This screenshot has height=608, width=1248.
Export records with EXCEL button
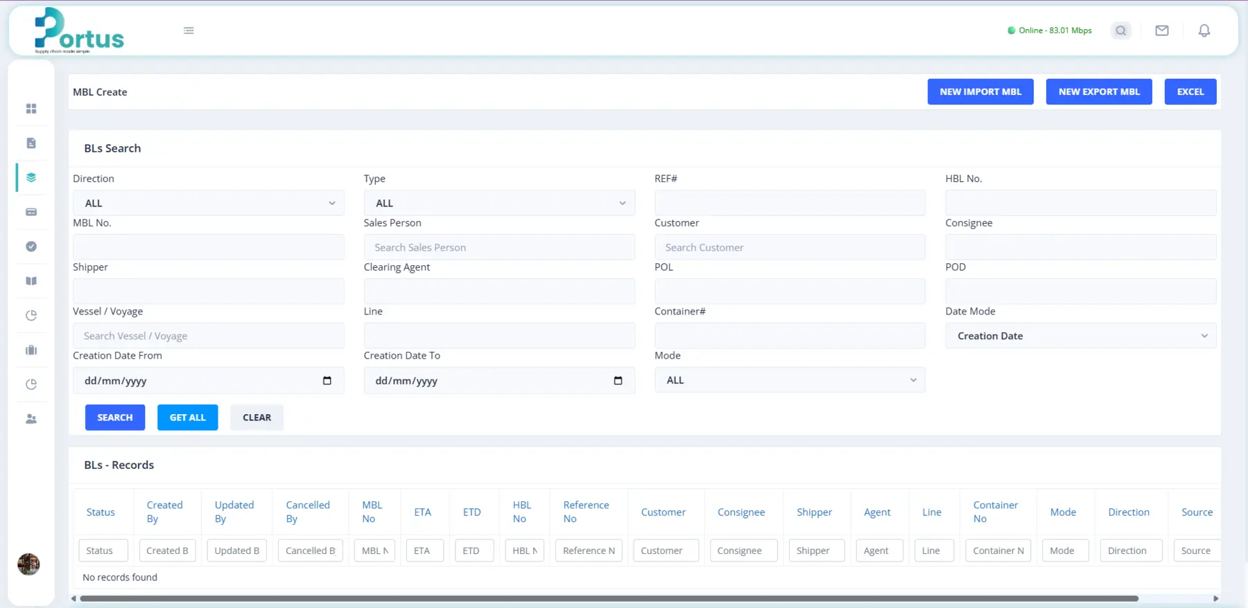tap(1190, 91)
